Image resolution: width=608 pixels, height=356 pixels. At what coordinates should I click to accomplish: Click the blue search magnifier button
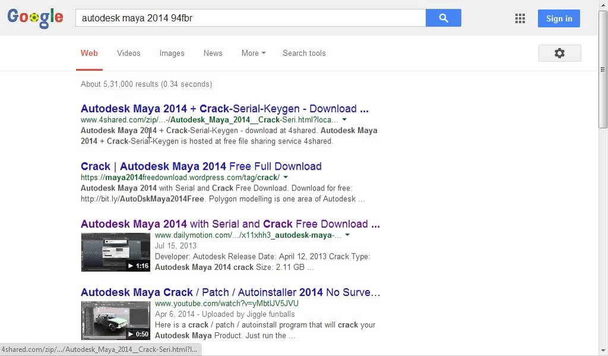443,18
